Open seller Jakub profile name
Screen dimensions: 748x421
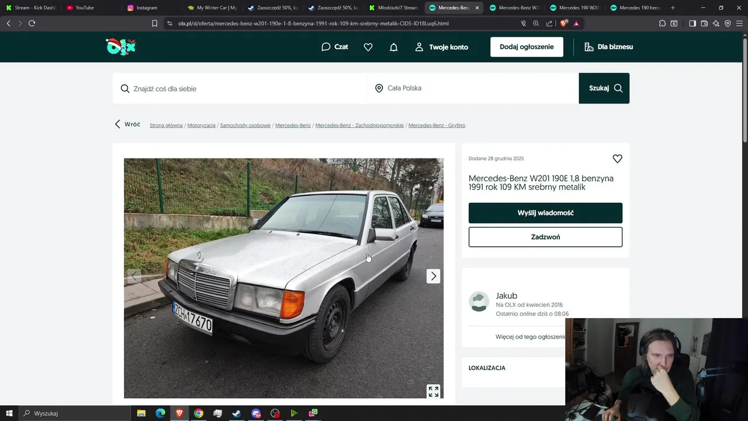click(507, 296)
